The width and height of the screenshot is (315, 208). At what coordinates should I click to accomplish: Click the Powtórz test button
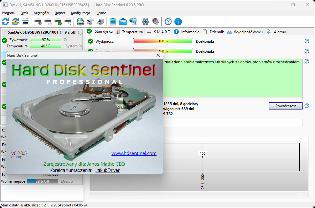click(x=286, y=106)
